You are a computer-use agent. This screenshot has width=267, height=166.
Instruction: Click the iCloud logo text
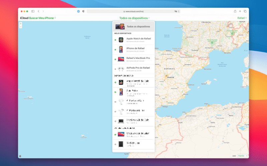pos(24,18)
